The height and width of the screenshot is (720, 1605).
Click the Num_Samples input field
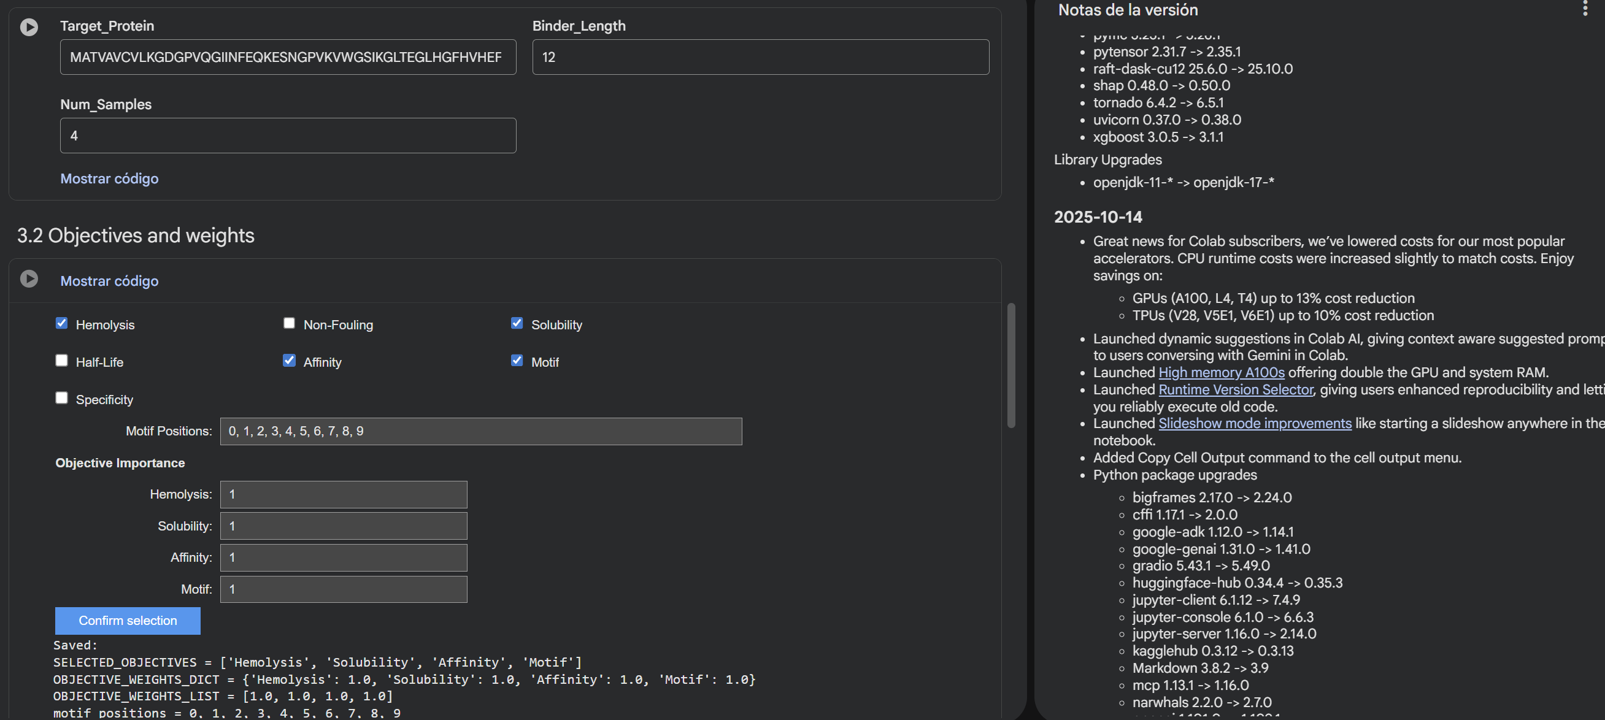click(x=288, y=136)
